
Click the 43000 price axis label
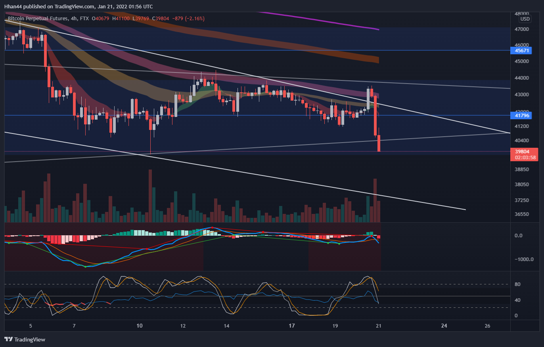click(521, 95)
